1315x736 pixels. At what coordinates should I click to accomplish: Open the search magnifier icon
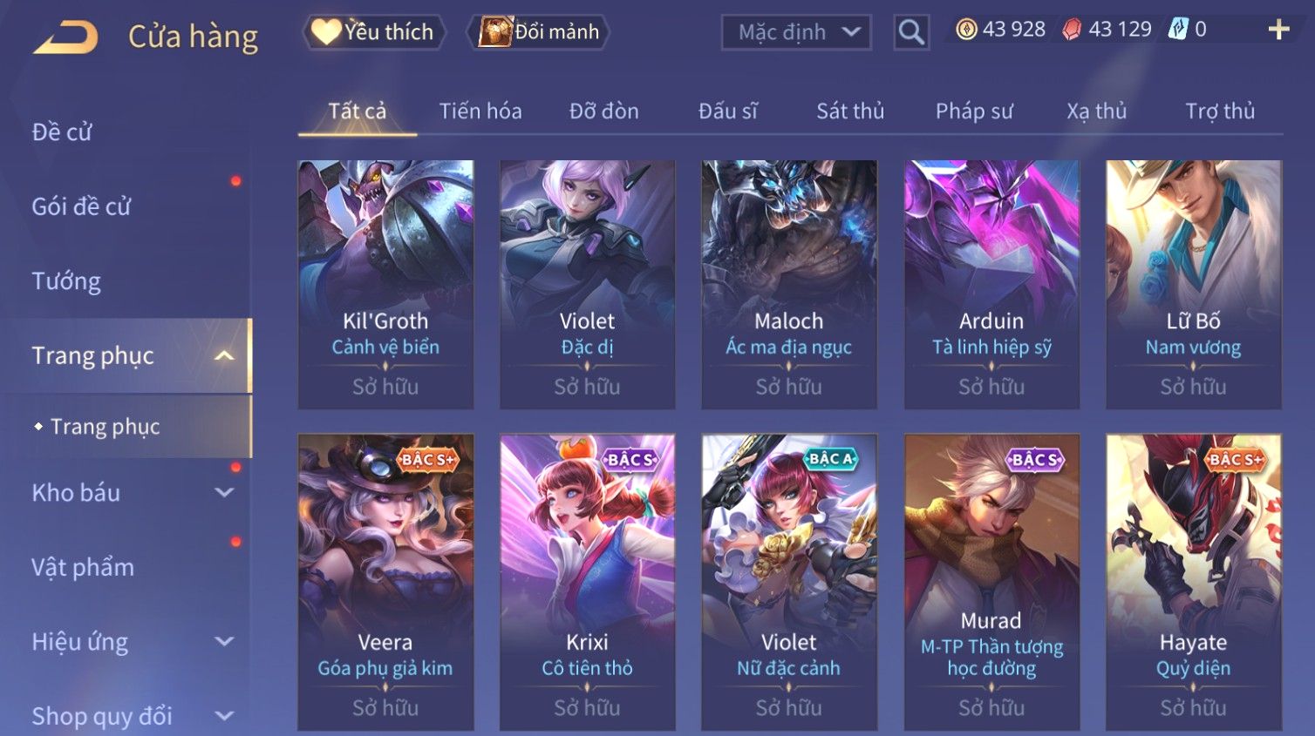click(x=911, y=32)
